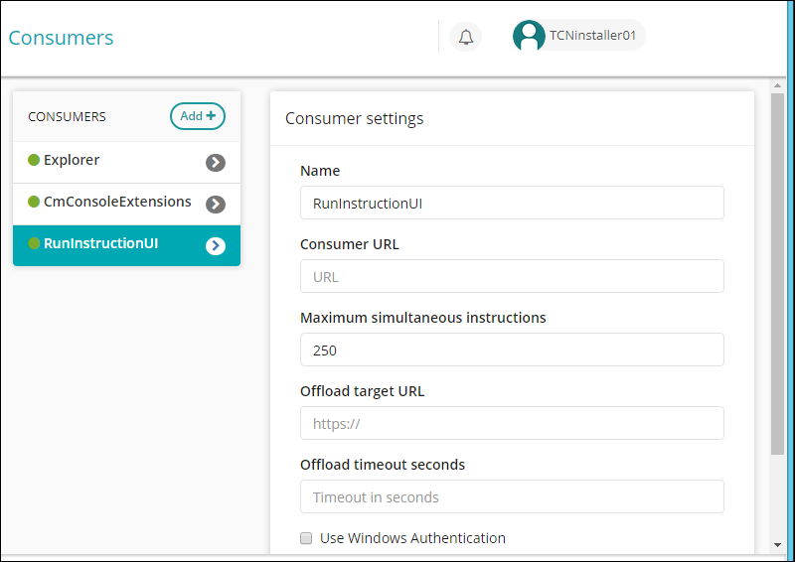Enable the Use Windows Authentication checkbox
The width and height of the screenshot is (795, 562).
(x=306, y=538)
